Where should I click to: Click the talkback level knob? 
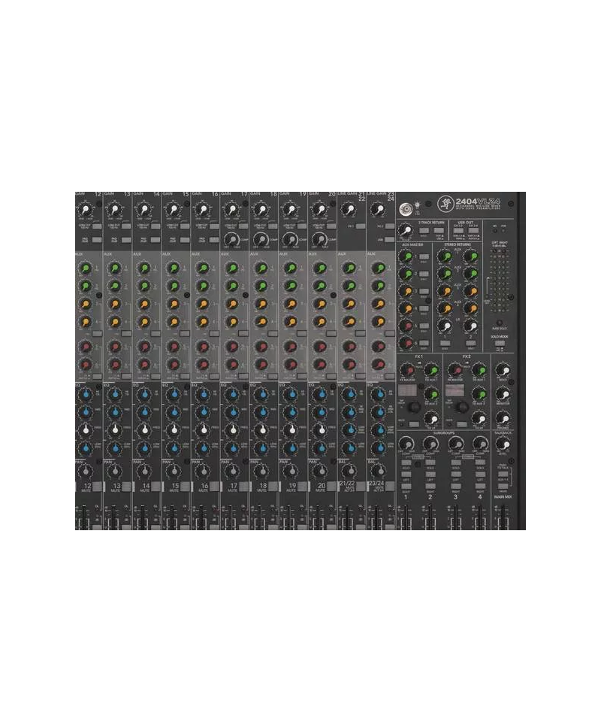point(503,445)
